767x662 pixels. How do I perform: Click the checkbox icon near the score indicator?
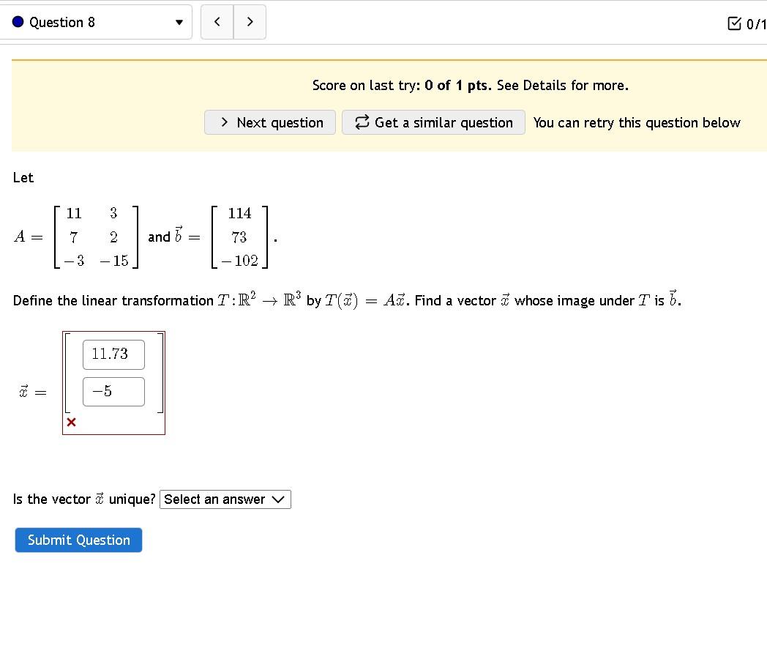tap(733, 23)
